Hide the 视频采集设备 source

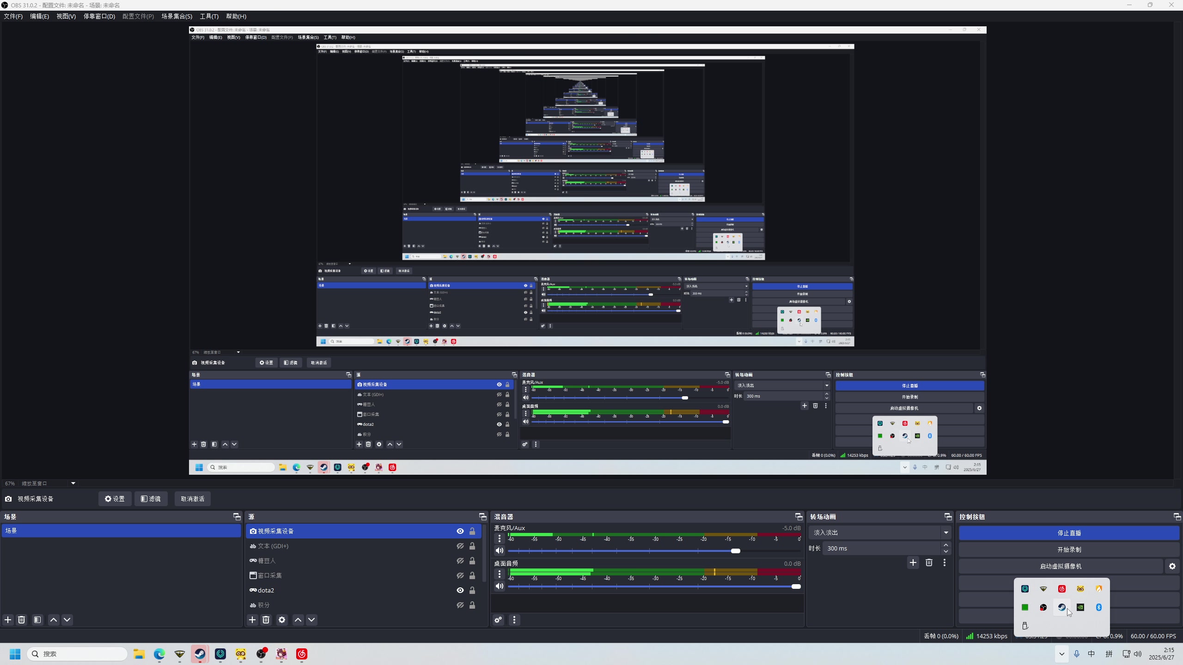[x=460, y=531]
